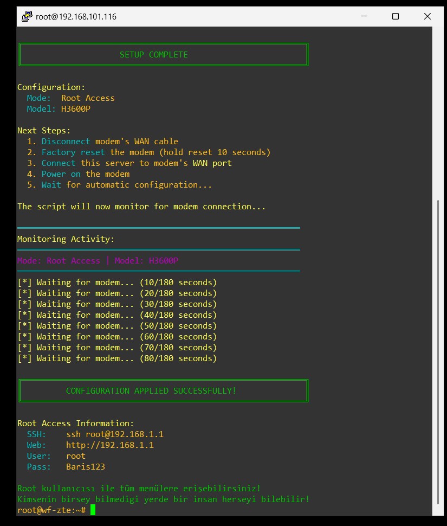Click the CONFIGURATION APPLIED SUCCESSFULLY banner
This screenshot has width=447, height=526.
(151, 391)
